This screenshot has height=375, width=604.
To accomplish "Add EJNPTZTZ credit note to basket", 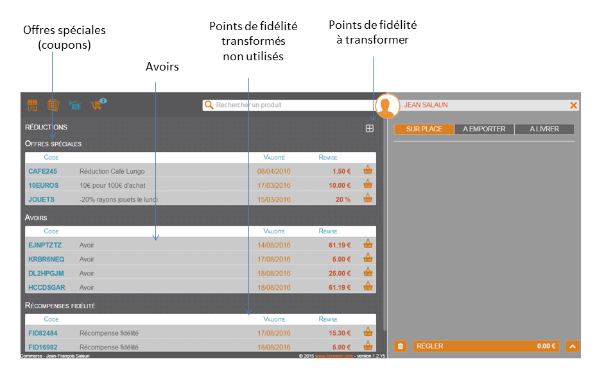I will (368, 244).
